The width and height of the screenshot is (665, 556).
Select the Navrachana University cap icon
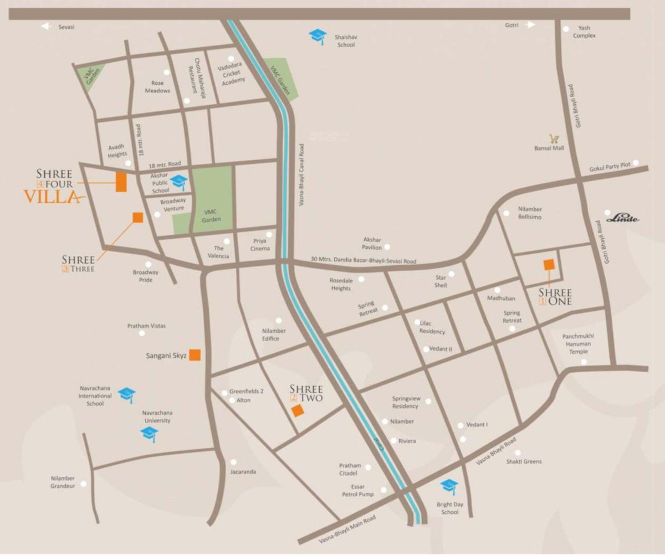click(149, 434)
